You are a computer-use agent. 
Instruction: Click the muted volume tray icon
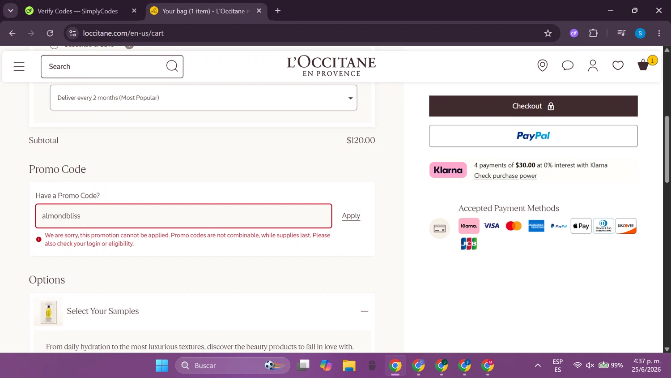[590, 365]
